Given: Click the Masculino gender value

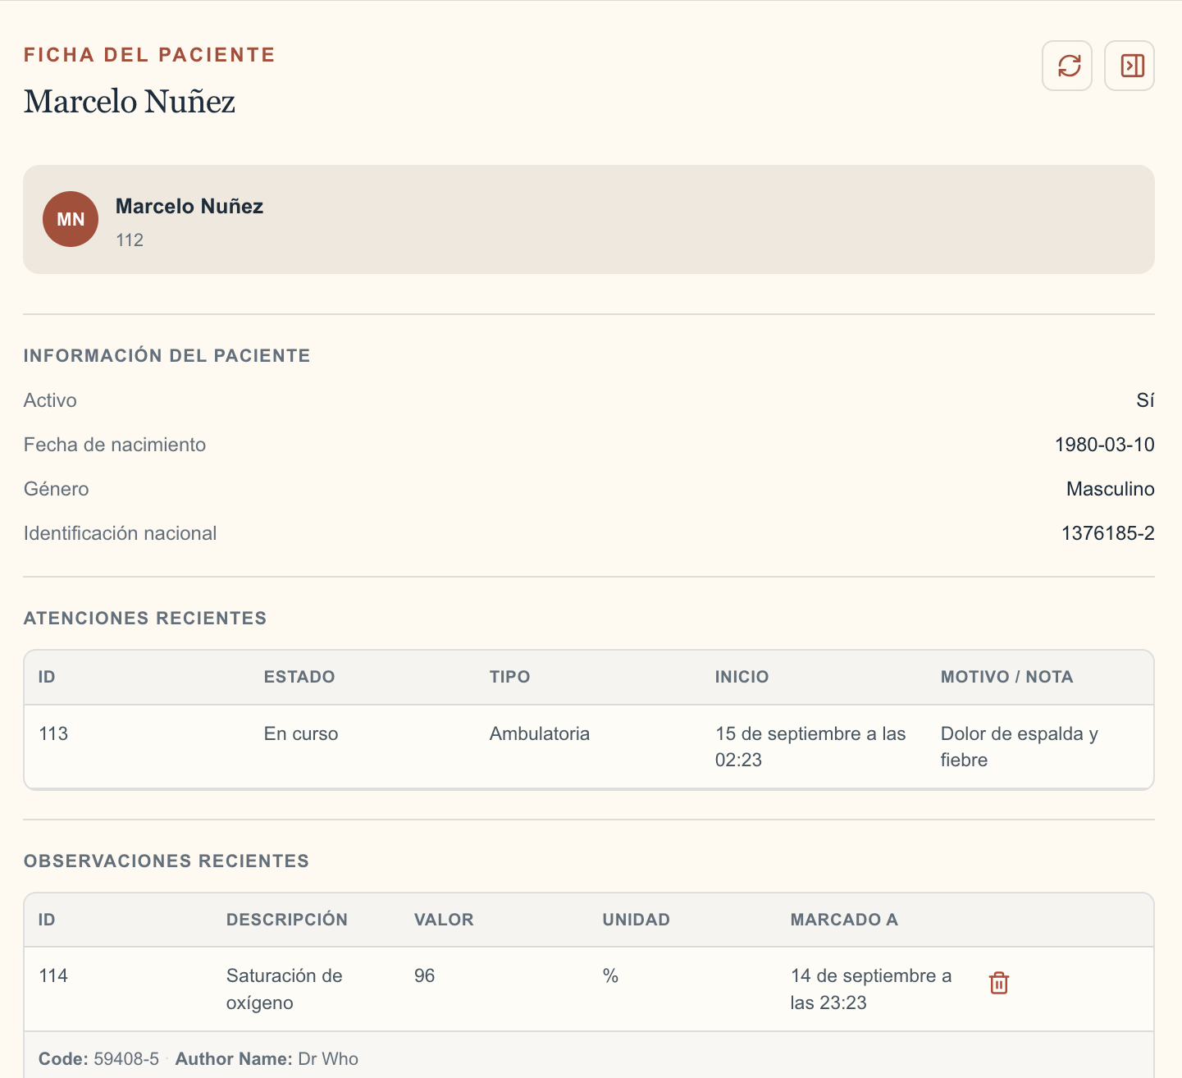Looking at the screenshot, I should tap(1110, 489).
